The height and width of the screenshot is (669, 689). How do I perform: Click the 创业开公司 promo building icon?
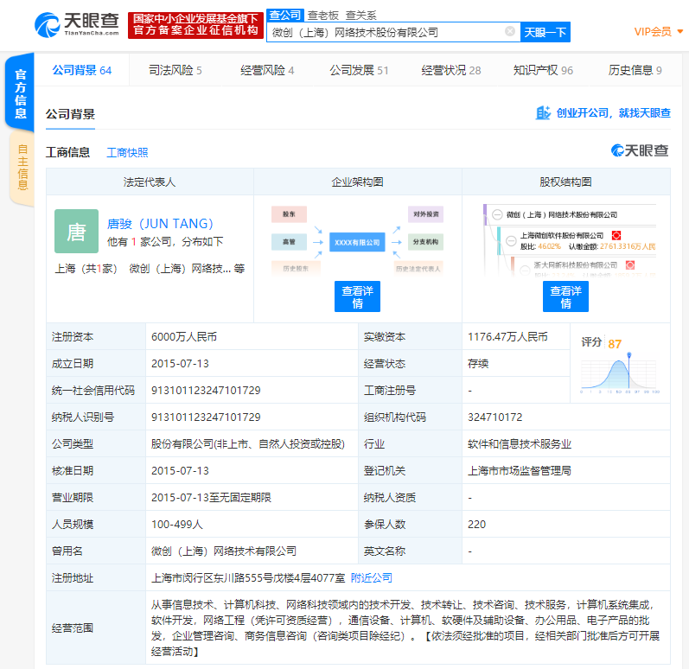[x=543, y=113]
